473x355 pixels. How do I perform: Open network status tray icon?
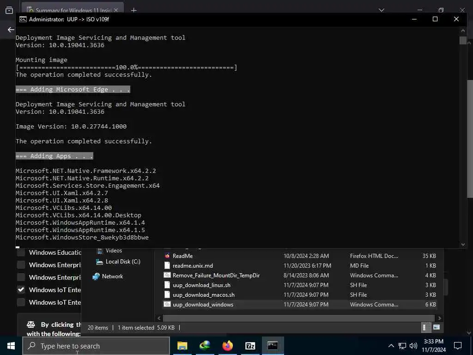tap(402, 346)
